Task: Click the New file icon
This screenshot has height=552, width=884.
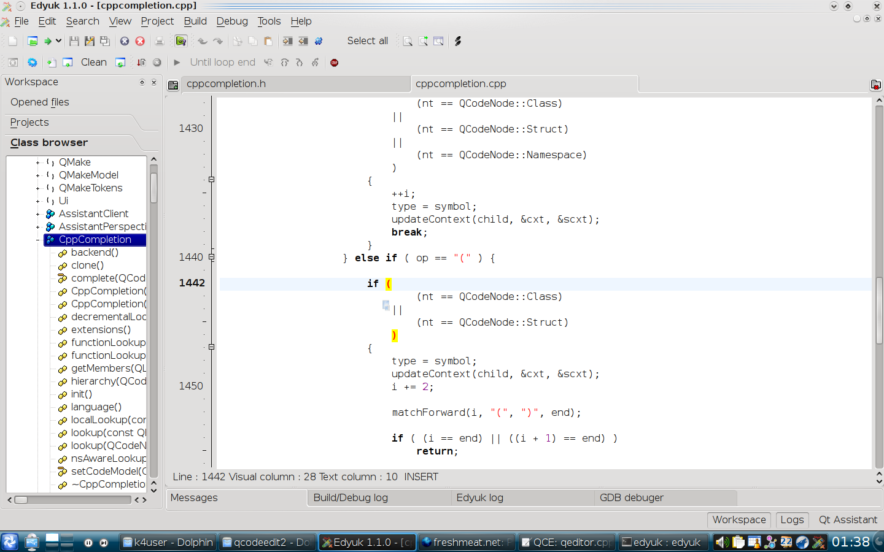Action: 13,41
